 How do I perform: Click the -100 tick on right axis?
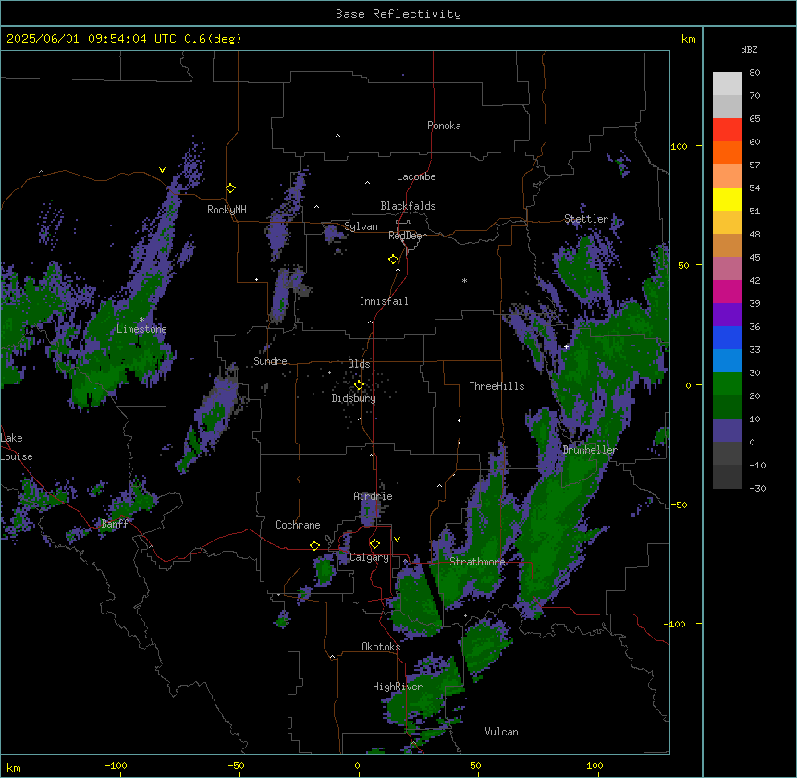coord(676,624)
